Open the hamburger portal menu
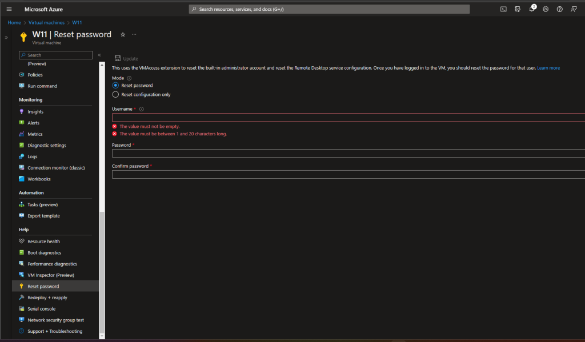Image resolution: width=585 pixels, height=342 pixels. (9, 9)
